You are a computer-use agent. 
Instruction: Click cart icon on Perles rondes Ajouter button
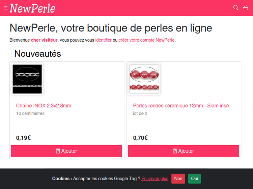(x=175, y=151)
